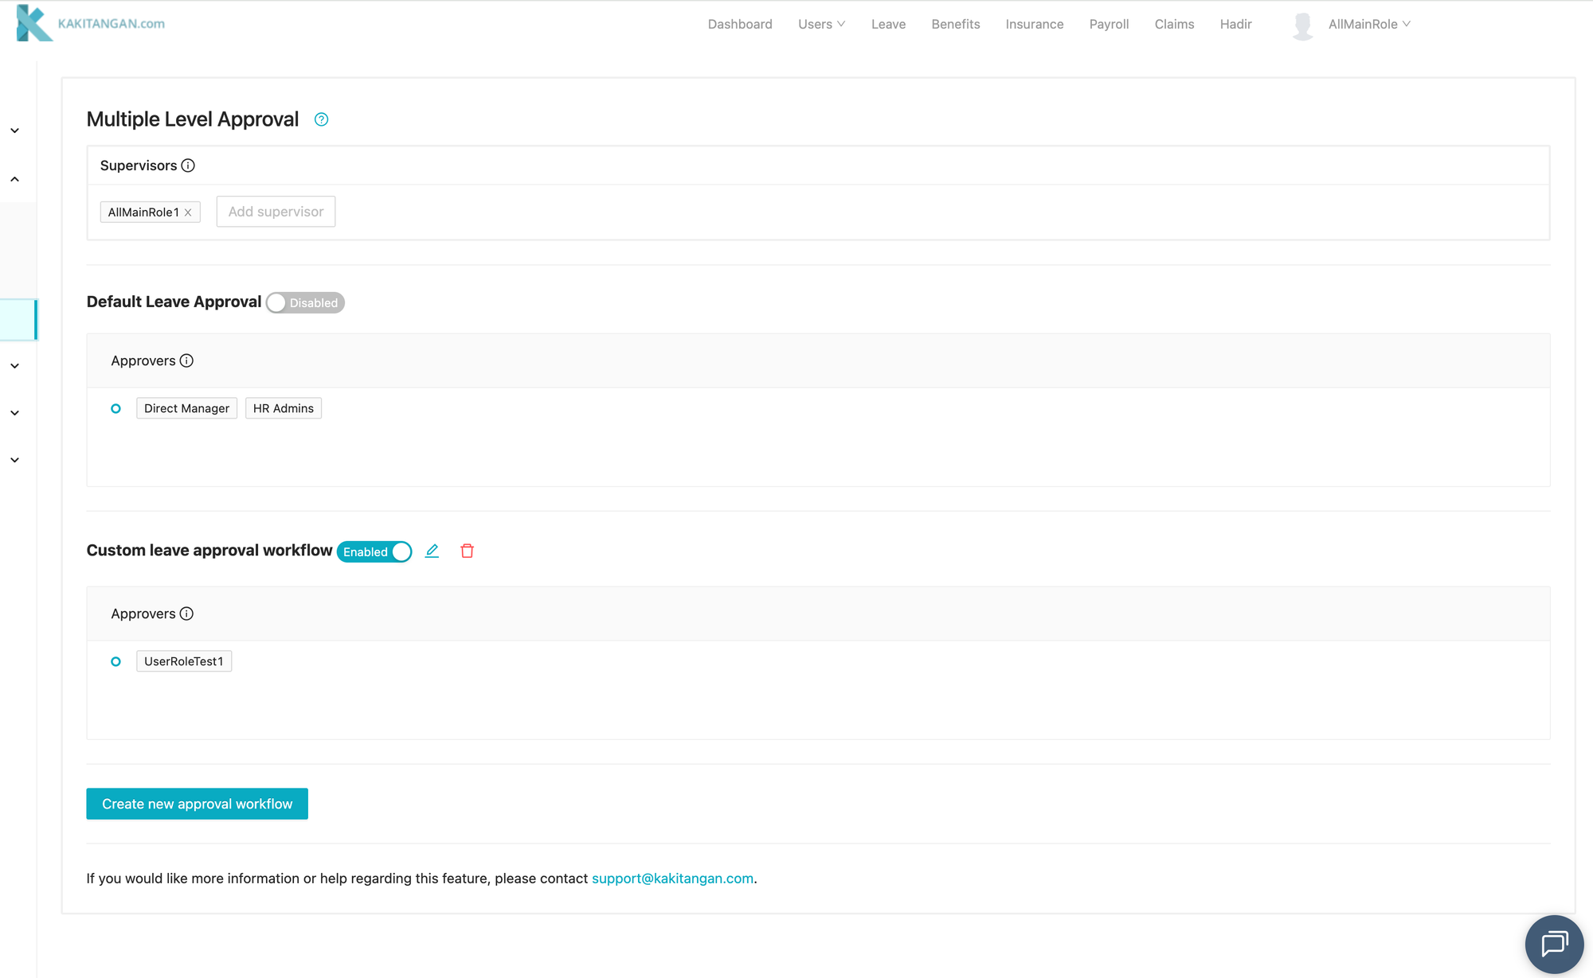This screenshot has height=978, width=1593.
Task: Enable the Default Leave Approval toggle
Action: [305, 302]
